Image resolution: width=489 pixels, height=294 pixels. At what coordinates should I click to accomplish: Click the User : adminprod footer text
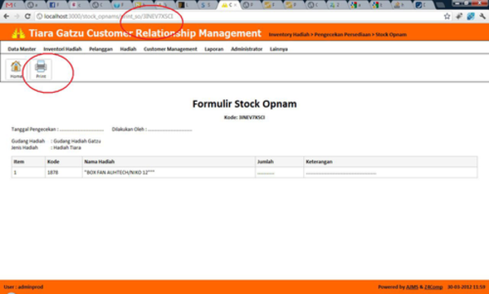tap(24, 287)
